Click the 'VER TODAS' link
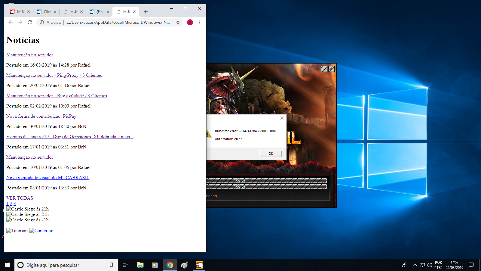Viewport: 481px width, 271px height. tap(20, 198)
